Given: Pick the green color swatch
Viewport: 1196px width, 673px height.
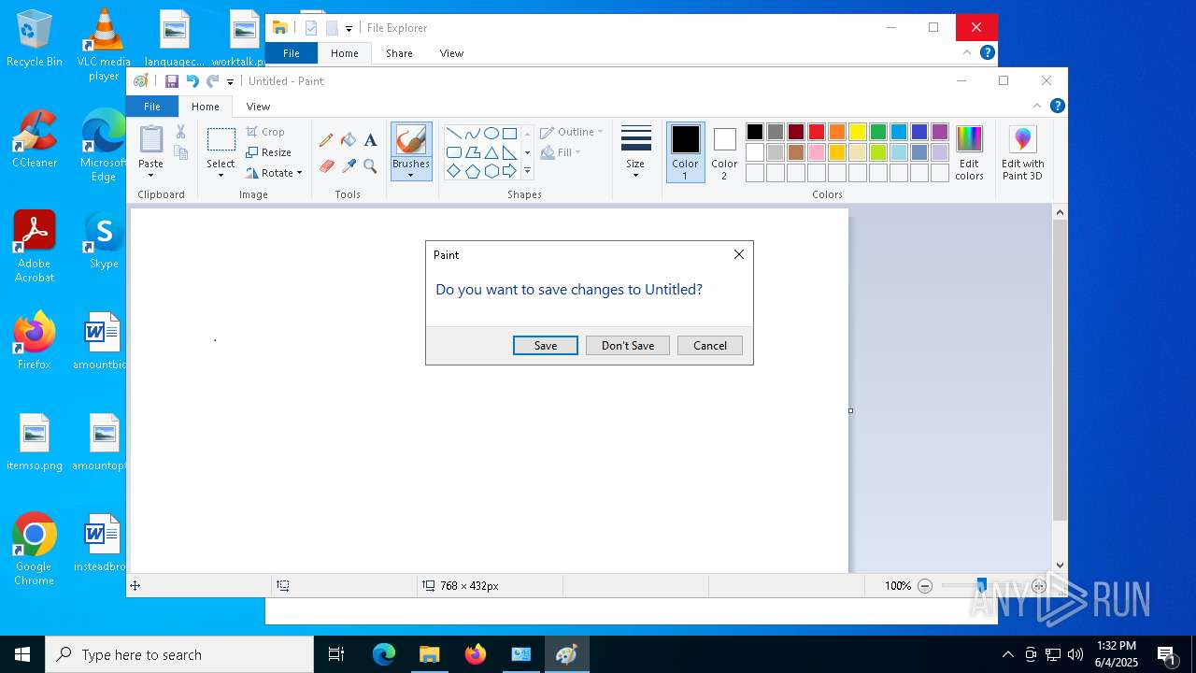Looking at the screenshot, I should 878,132.
